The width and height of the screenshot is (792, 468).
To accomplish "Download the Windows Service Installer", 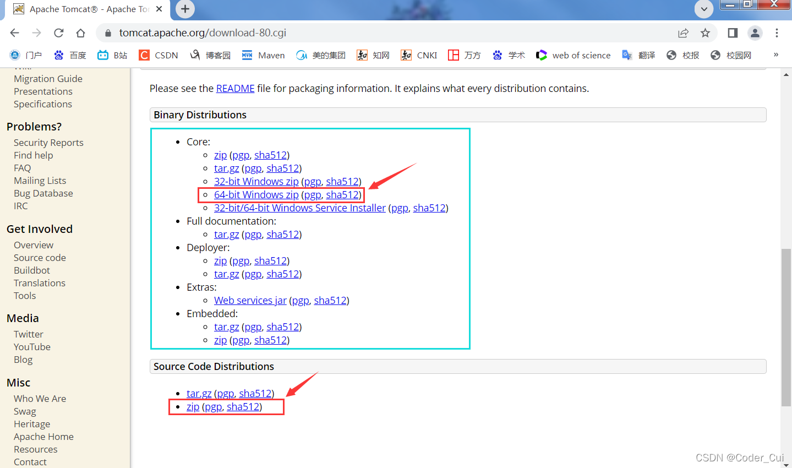I will [x=300, y=208].
